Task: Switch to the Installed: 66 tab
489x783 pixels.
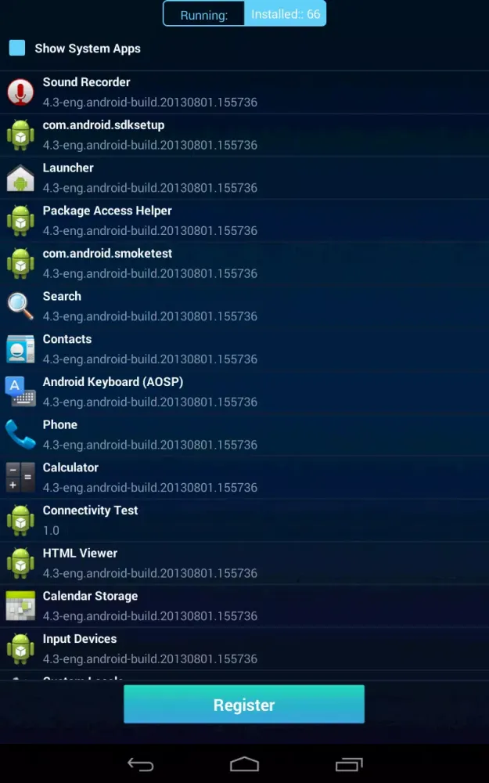Action: (x=286, y=14)
